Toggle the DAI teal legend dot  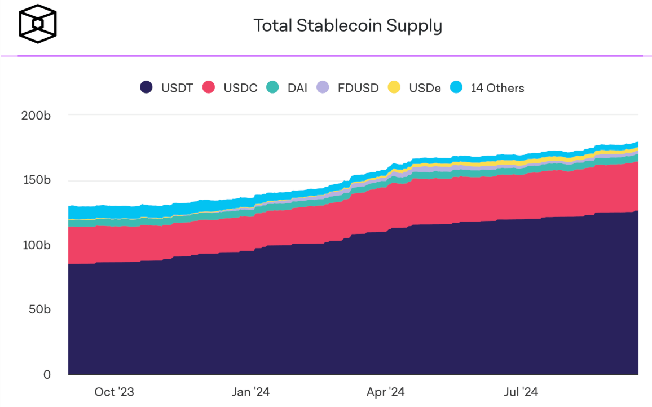tap(272, 87)
